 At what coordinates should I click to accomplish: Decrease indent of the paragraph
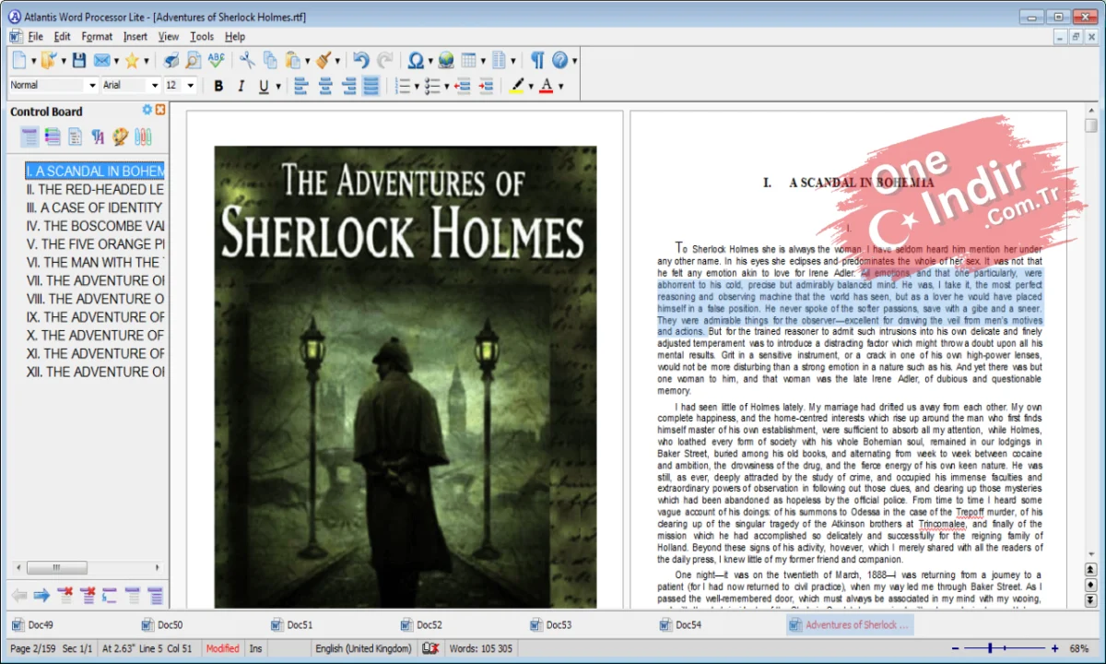tap(463, 86)
